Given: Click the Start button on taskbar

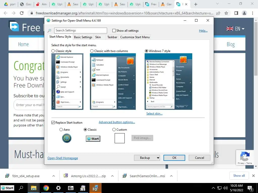Looking at the screenshot, I should pyautogui.click(x=7, y=188).
